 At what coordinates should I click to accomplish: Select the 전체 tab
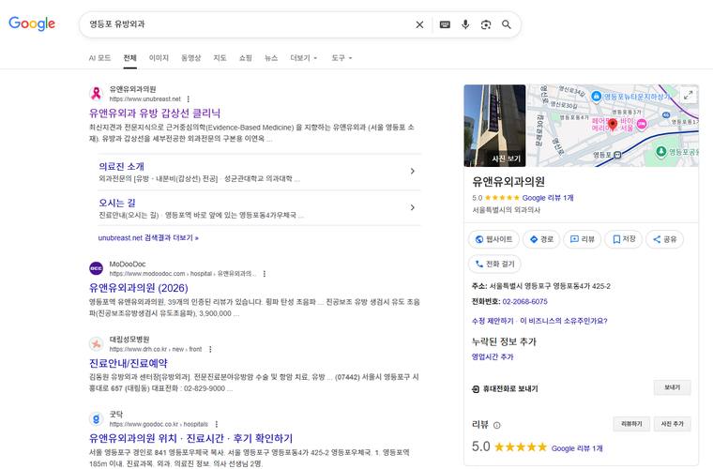130,58
